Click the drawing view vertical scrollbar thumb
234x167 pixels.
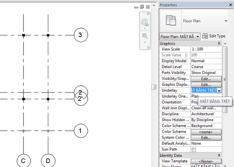click(154, 87)
